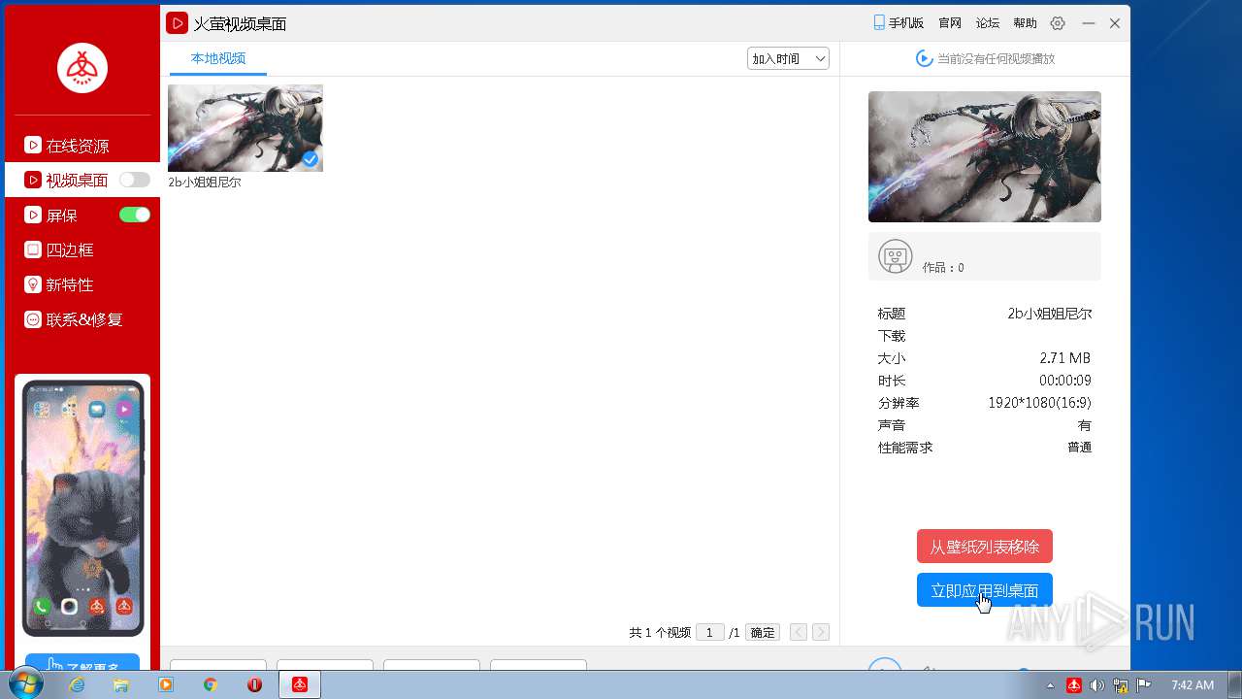The height and width of the screenshot is (699, 1242).
Task: Click the play icon beside 在线资源
Action: tap(33, 146)
